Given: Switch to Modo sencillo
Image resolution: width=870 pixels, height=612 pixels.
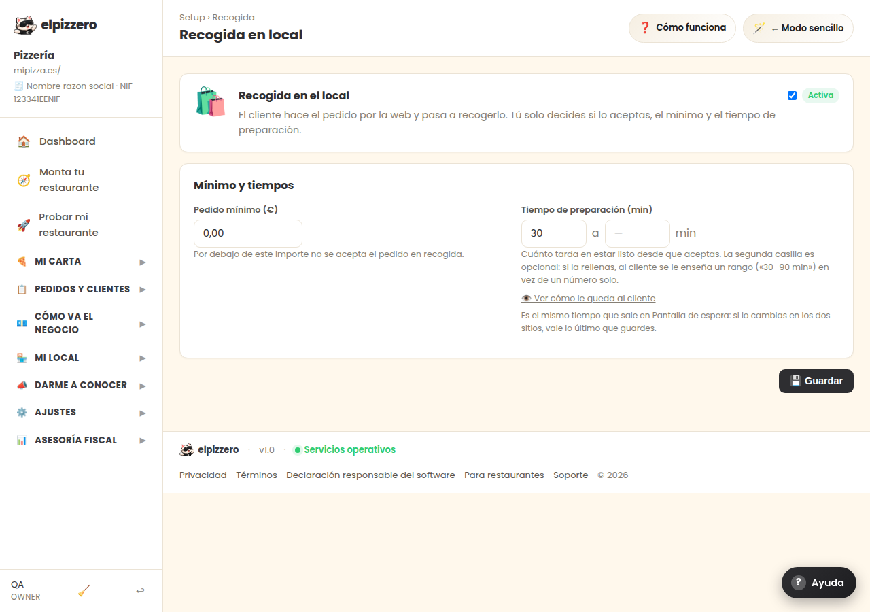Looking at the screenshot, I should 798,28.
